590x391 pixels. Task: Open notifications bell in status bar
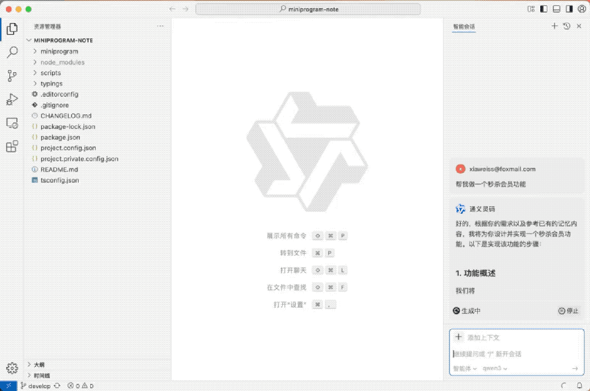coord(580,386)
